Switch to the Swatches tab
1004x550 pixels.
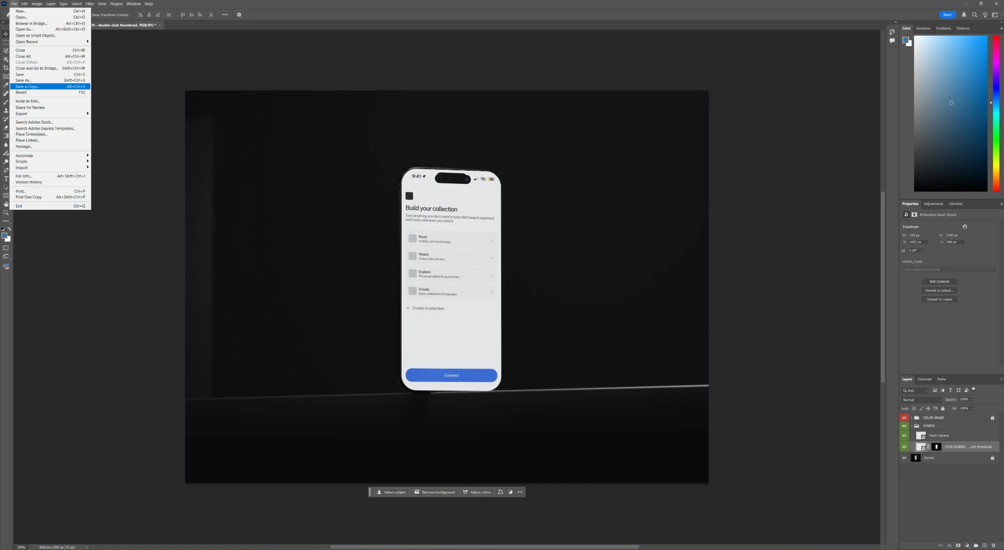[x=923, y=28]
